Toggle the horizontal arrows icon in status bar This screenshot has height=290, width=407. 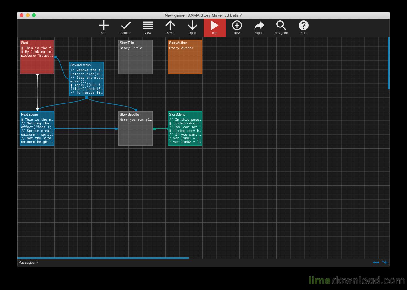tap(376, 262)
